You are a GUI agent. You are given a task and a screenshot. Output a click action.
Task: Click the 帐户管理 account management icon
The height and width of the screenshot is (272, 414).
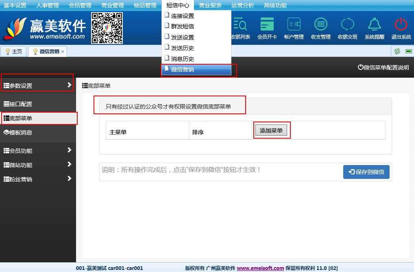[294, 25]
